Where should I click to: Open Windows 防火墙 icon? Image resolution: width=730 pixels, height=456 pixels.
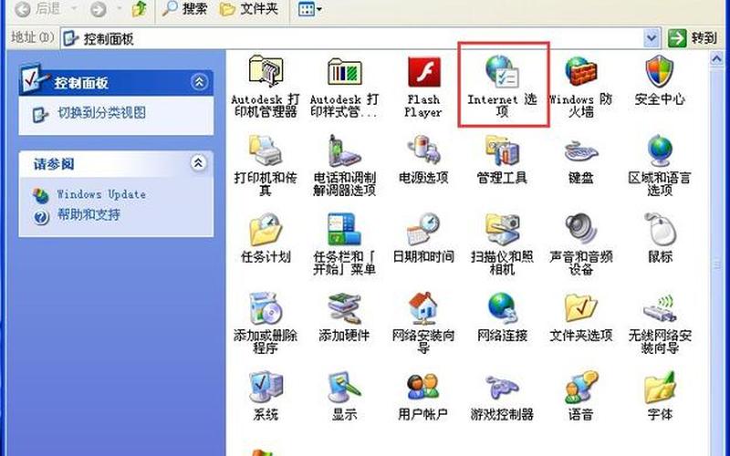point(581,71)
